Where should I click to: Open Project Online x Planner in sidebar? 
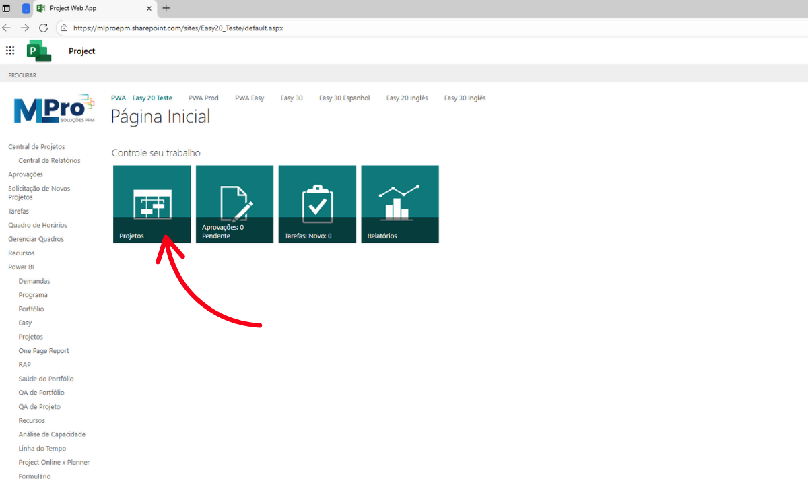tap(54, 463)
